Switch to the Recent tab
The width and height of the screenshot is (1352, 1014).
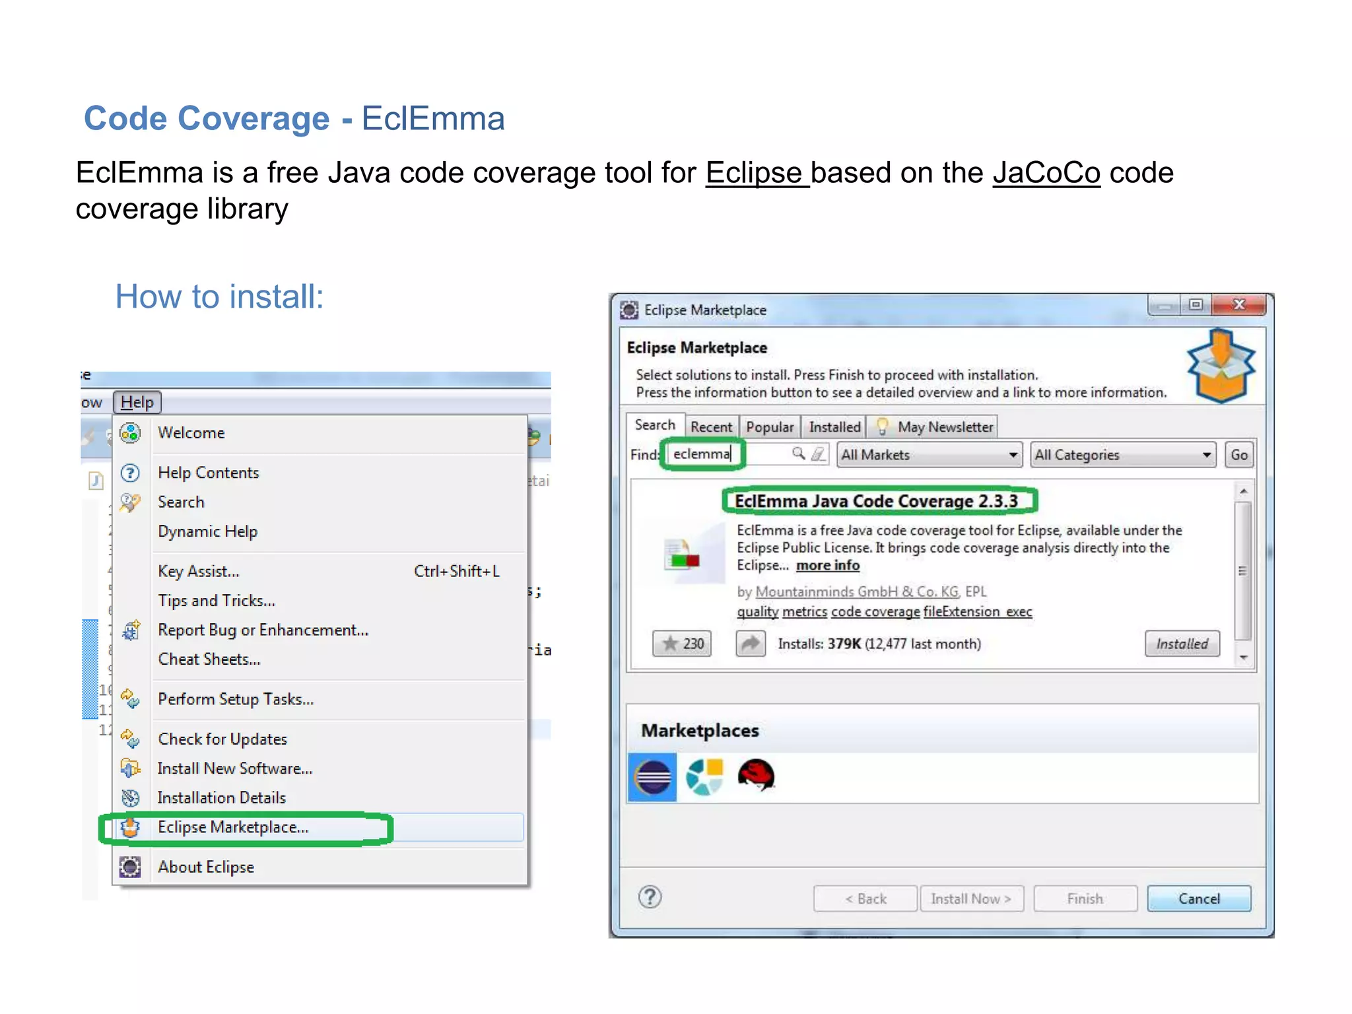coord(711,427)
